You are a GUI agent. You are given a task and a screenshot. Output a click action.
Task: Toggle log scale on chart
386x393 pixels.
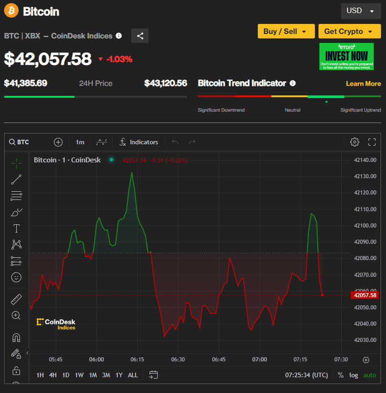pos(354,375)
